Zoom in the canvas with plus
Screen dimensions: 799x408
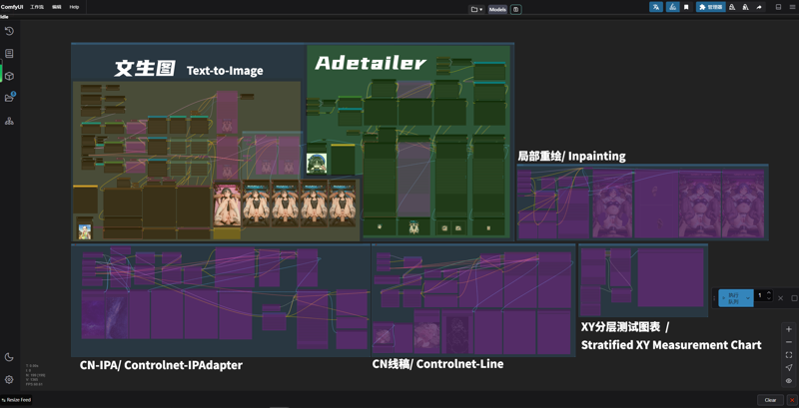(x=789, y=329)
